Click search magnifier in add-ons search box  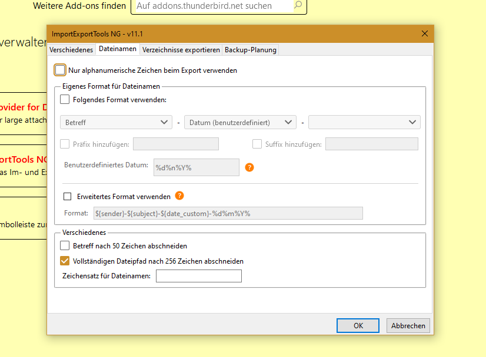pos(298,5)
